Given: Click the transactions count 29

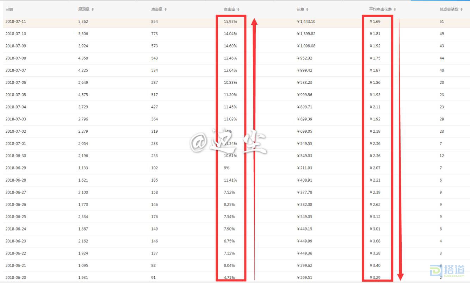Looking at the screenshot, I should pos(442,119).
